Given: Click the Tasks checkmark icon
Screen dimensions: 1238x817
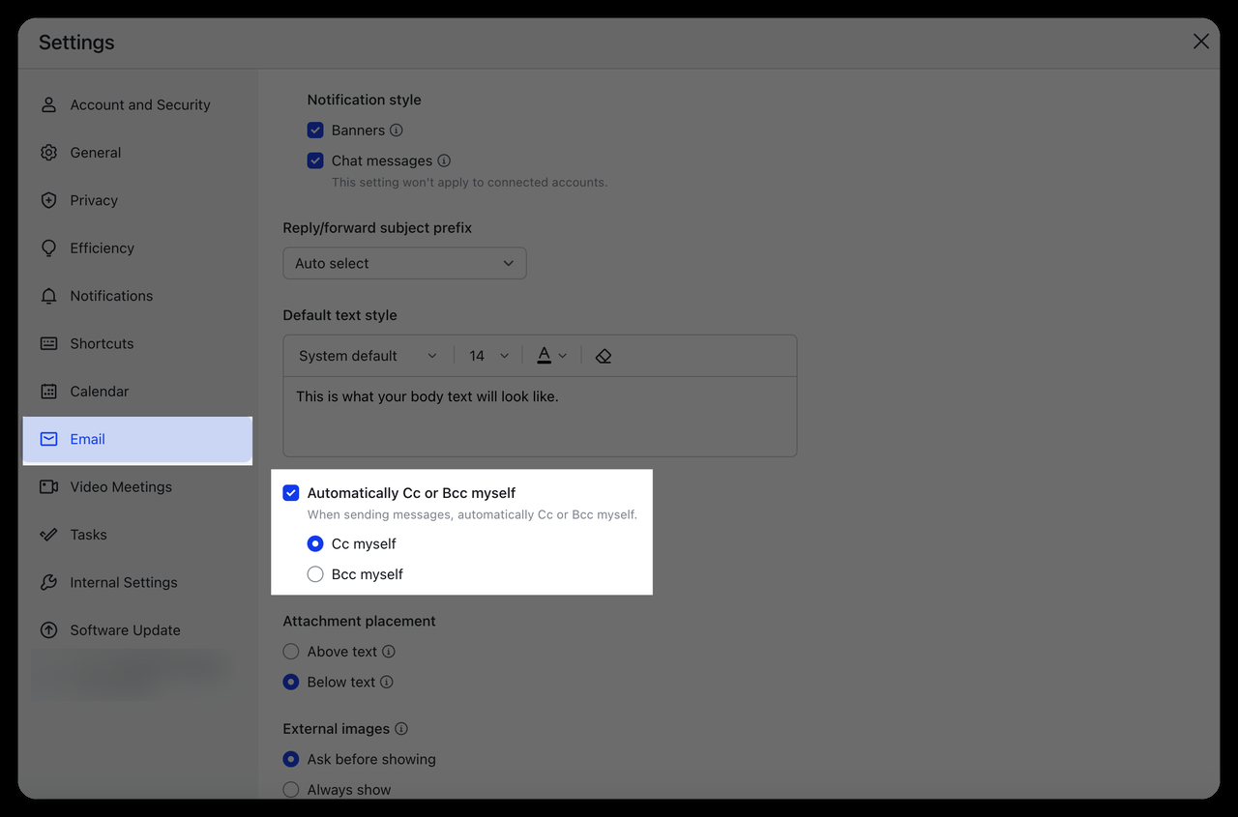Looking at the screenshot, I should pyautogui.click(x=48, y=535).
